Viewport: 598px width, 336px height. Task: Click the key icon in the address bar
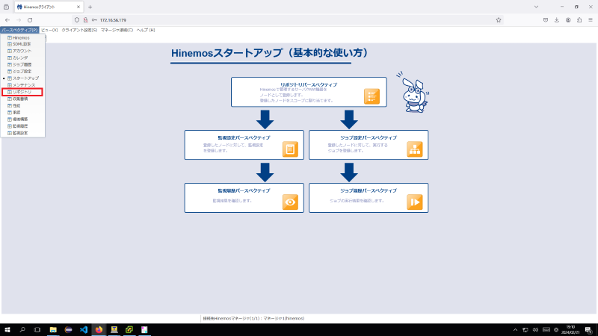pos(94,20)
